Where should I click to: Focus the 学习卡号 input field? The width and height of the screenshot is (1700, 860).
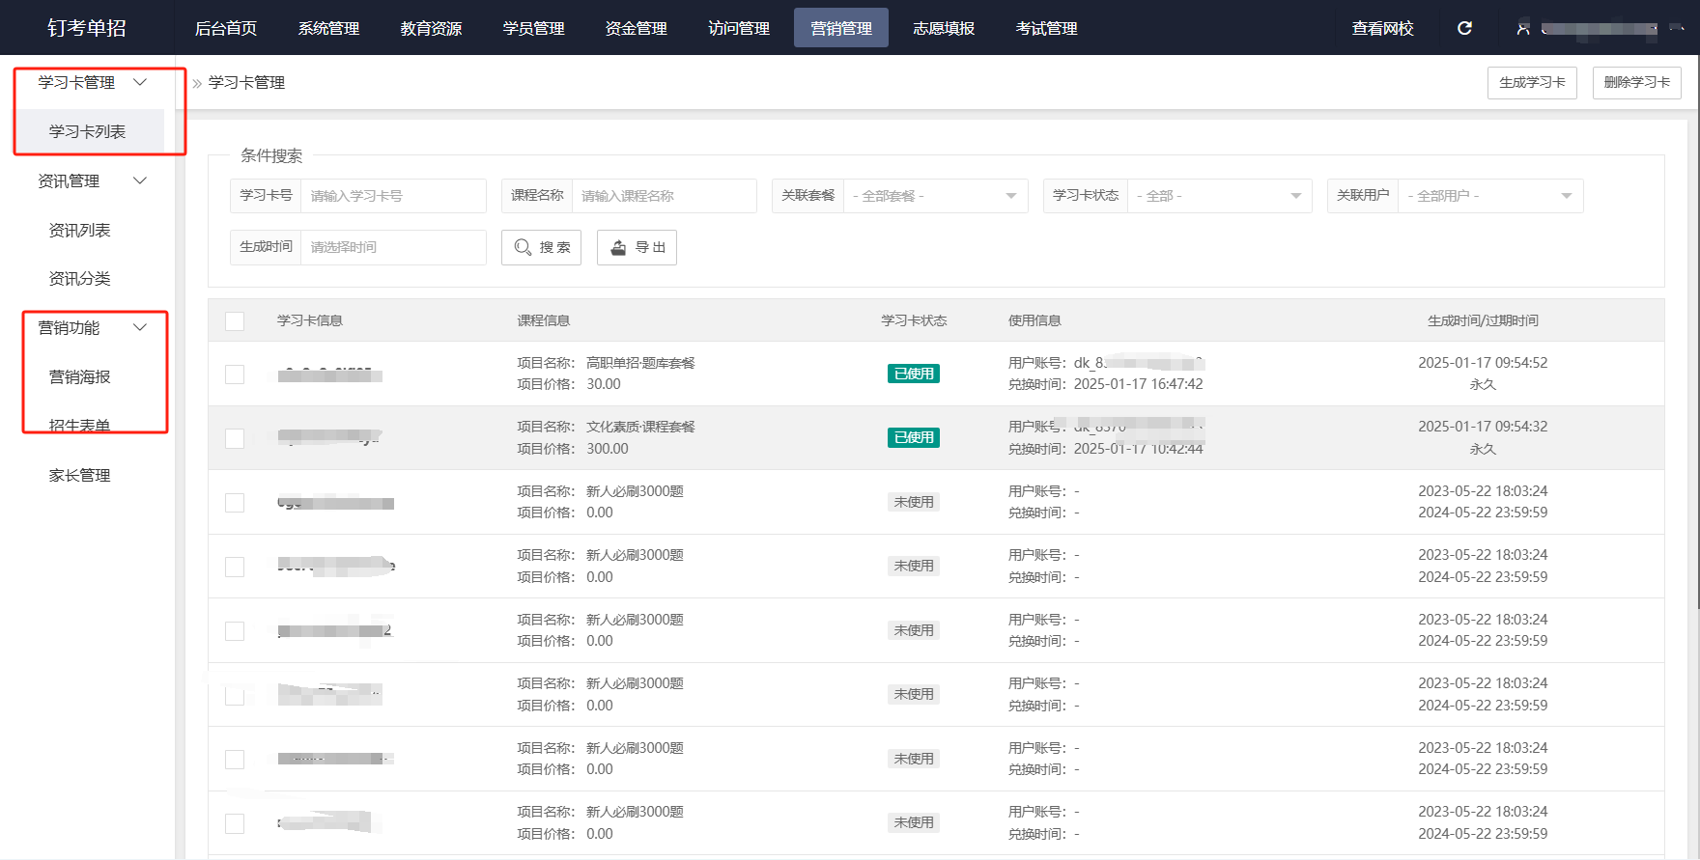392,196
